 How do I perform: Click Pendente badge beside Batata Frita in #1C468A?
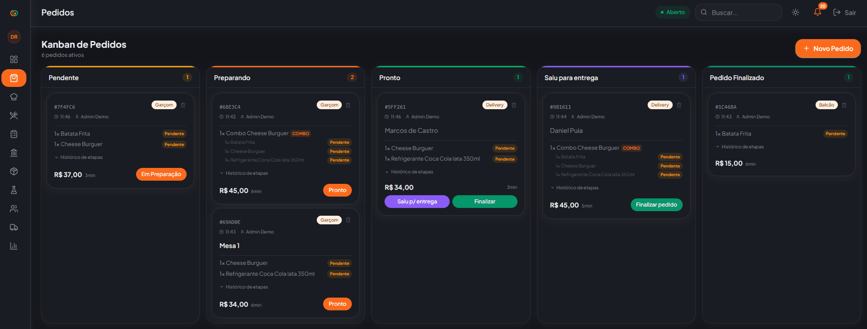pyautogui.click(x=836, y=134)
